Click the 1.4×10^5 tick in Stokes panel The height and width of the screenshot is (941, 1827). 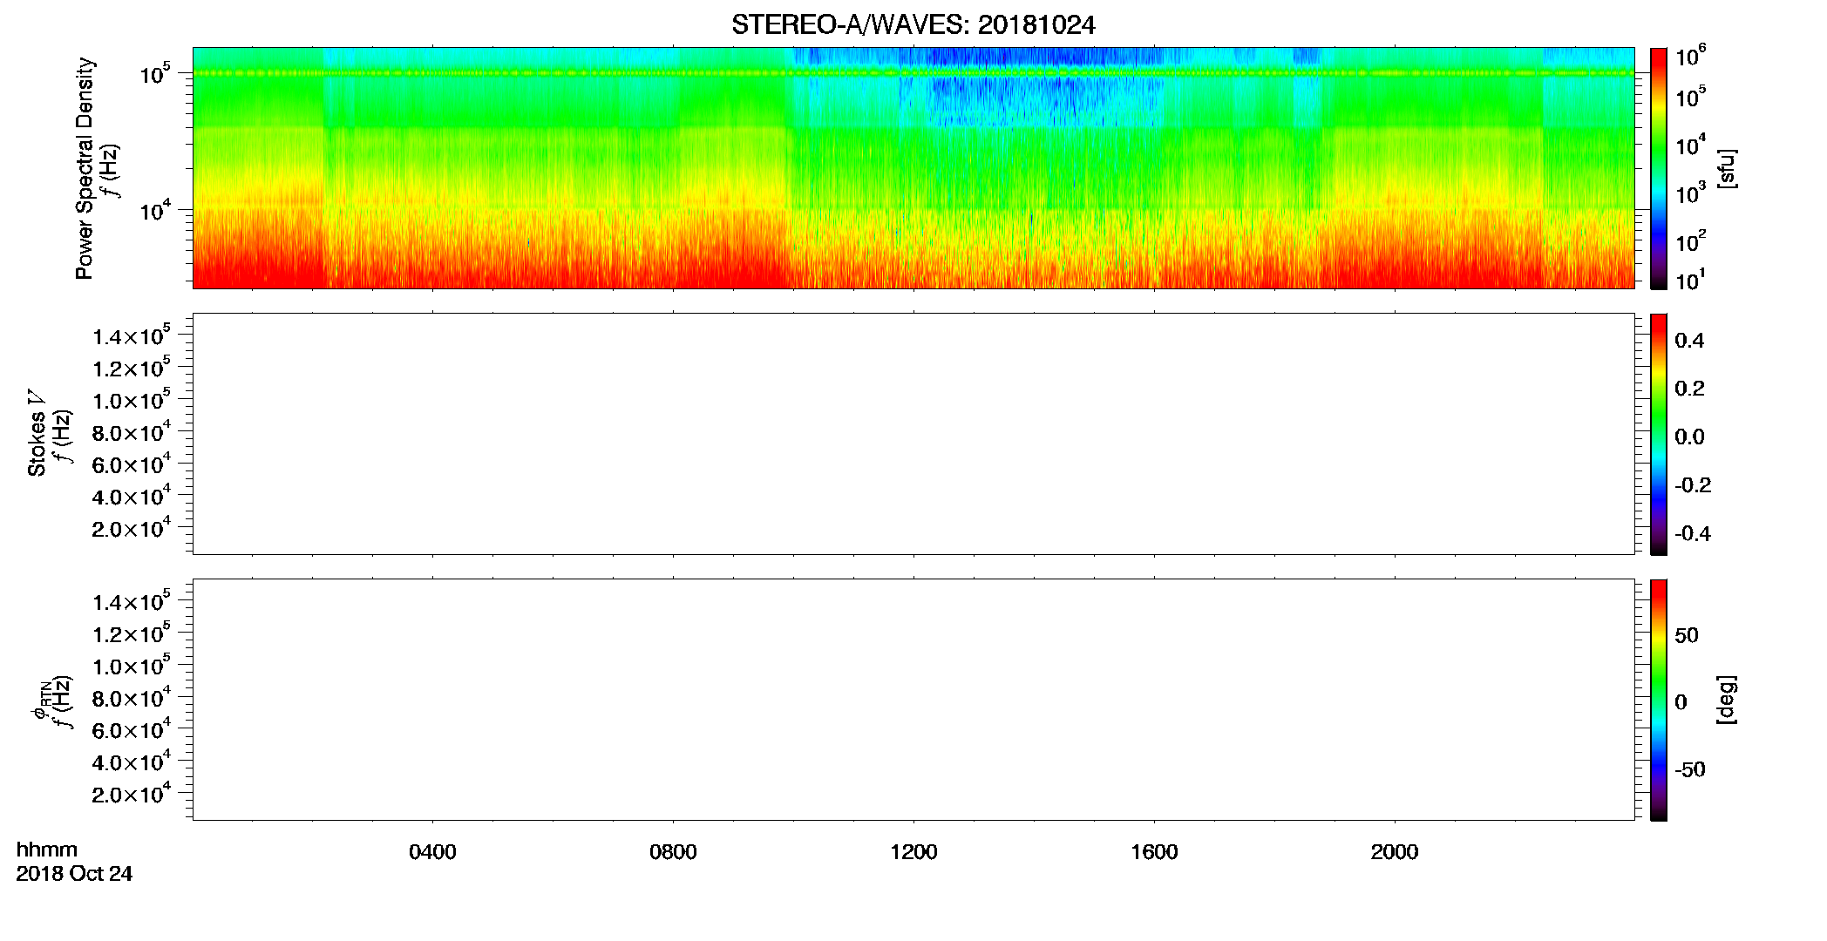[132, 335]
